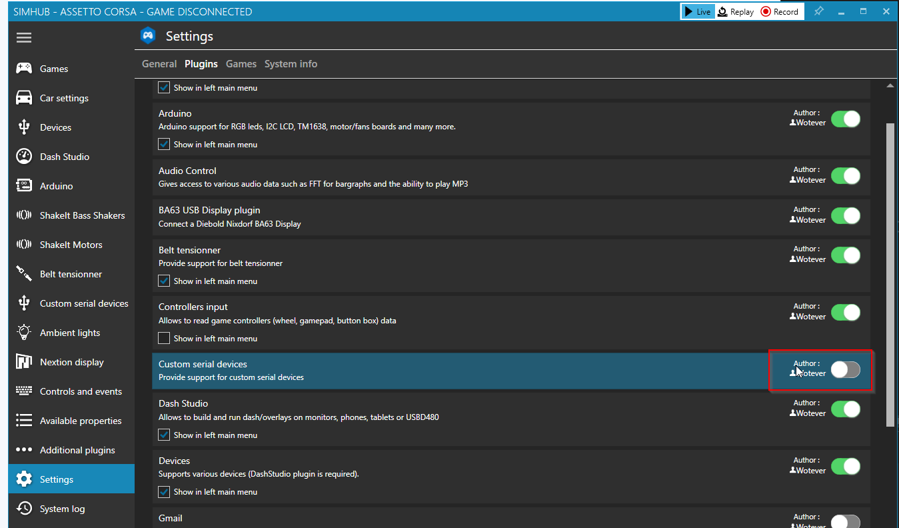This screenshot has width=899, height=528.
Task: Open the Games section in sidebar
Action: click(23, 68)
